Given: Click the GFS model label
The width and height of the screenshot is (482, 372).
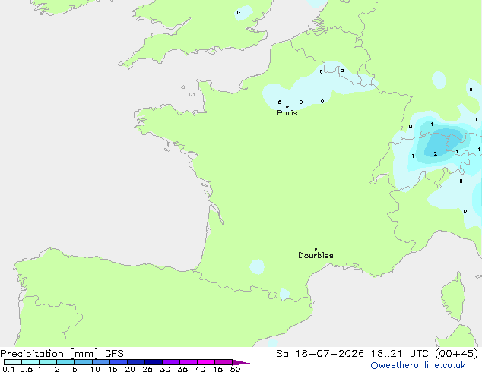Looking at the screenshot, I should tap(114, 354).
